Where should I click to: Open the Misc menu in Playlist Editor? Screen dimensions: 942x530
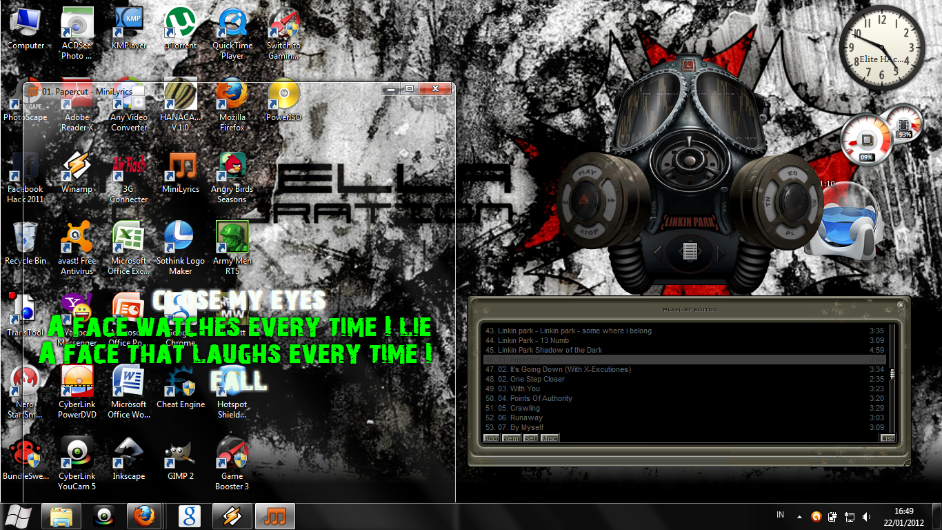550,438
